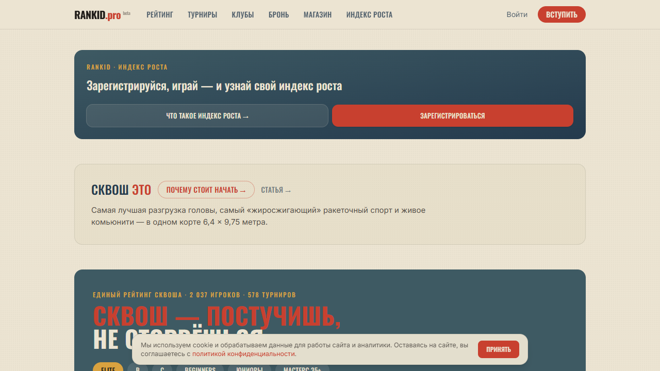Click the 'ЕДИНЫЙ РЕЙТИНГ СКВОША' stats line
The width and height of the screenshot is (660, 371).
[194, 295]
